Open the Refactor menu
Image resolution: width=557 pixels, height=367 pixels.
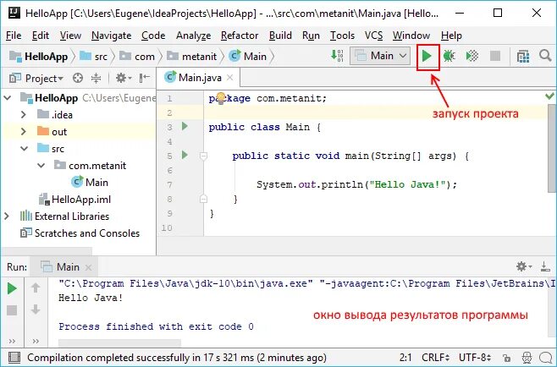240,36
